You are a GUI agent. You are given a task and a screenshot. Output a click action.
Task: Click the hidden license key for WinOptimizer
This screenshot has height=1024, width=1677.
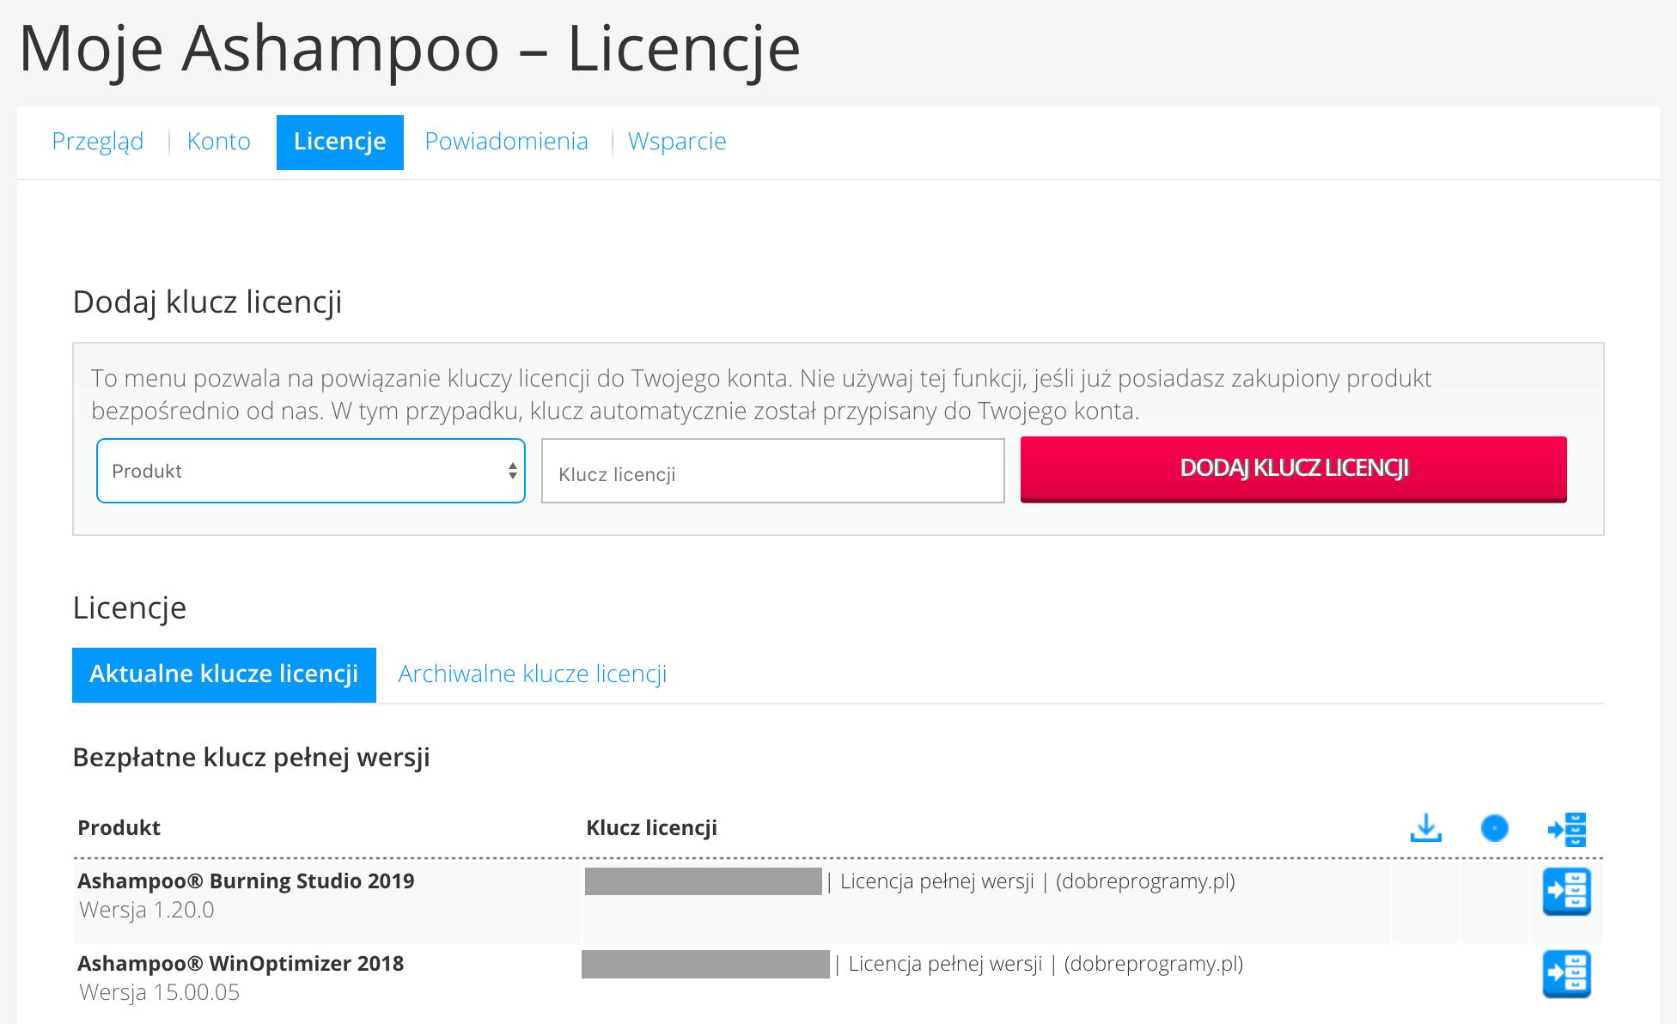coord(705,964)
